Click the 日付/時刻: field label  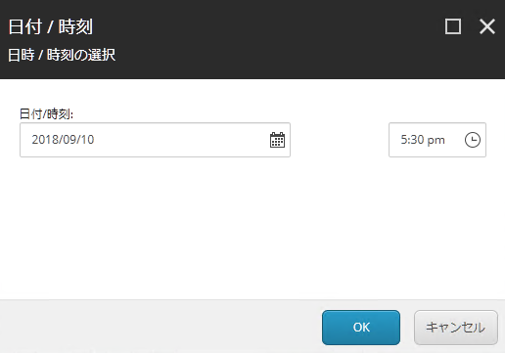tap(46, 114)
